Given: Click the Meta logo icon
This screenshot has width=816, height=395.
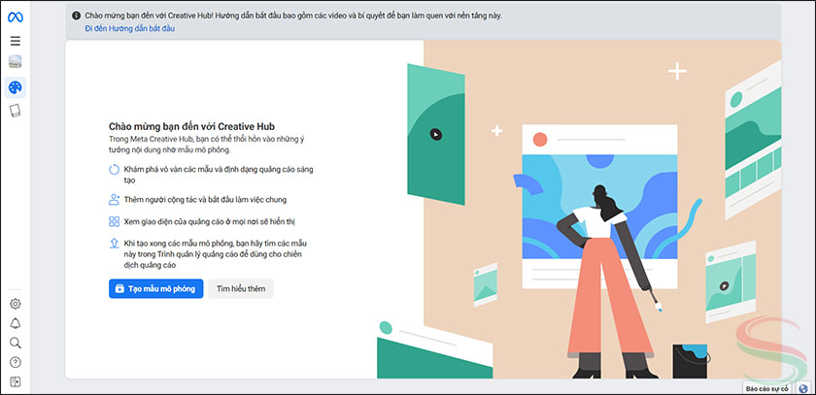Looking at the screenshot, I should [16, 17].
